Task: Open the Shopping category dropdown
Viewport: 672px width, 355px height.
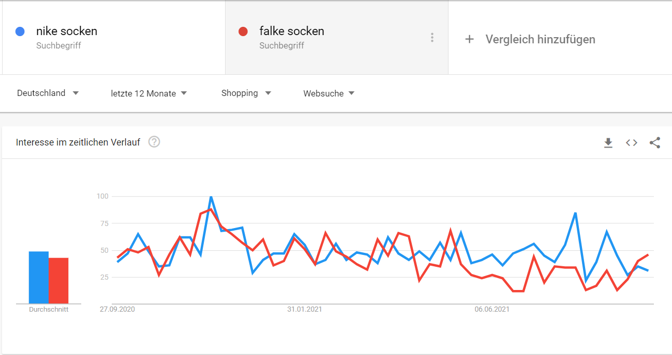Action: point(246,93)
